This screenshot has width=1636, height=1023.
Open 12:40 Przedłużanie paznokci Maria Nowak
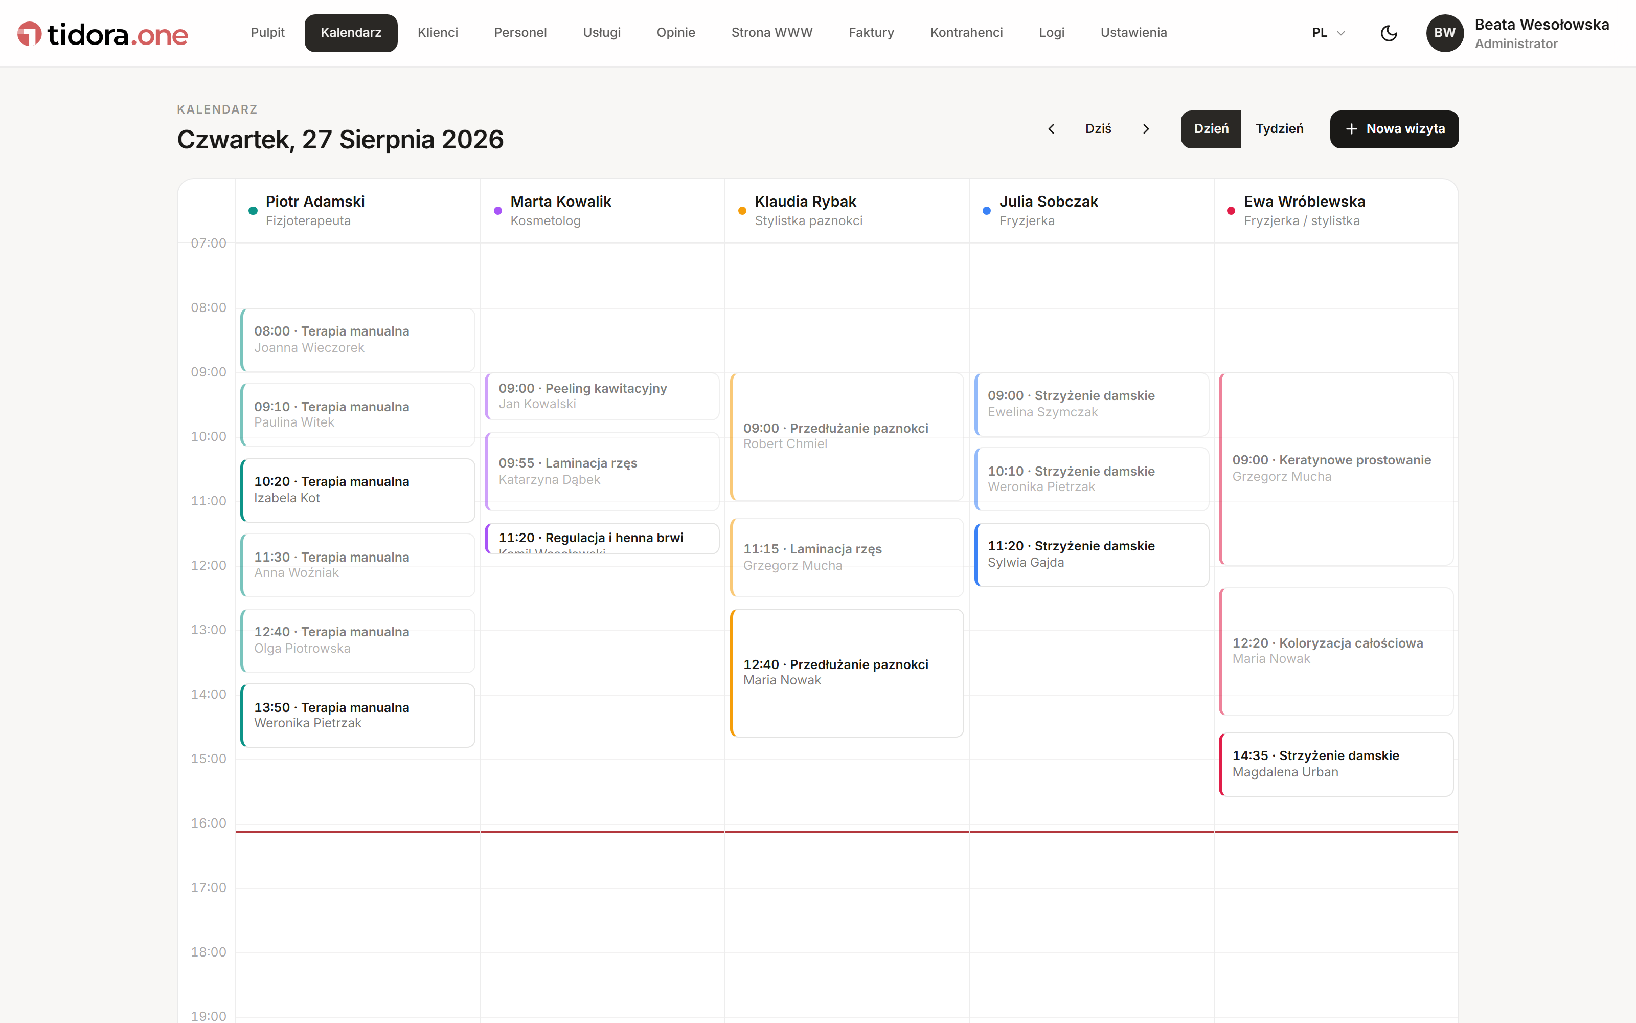pos(847,673)
